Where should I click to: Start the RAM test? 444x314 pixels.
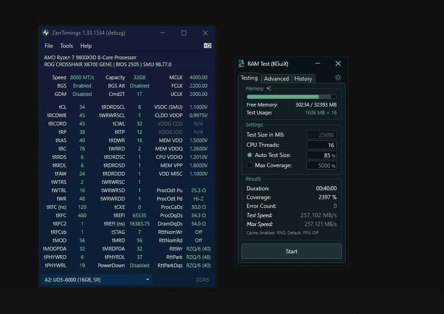pyautogui.click(x=291, y=251)
